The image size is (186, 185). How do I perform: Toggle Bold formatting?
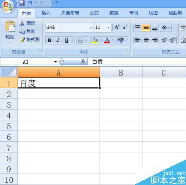click(49, 40)
